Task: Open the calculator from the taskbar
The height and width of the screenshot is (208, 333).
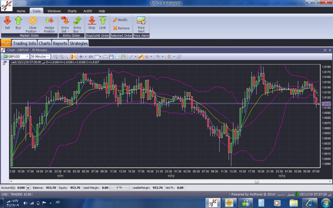Action: (261, 203)
